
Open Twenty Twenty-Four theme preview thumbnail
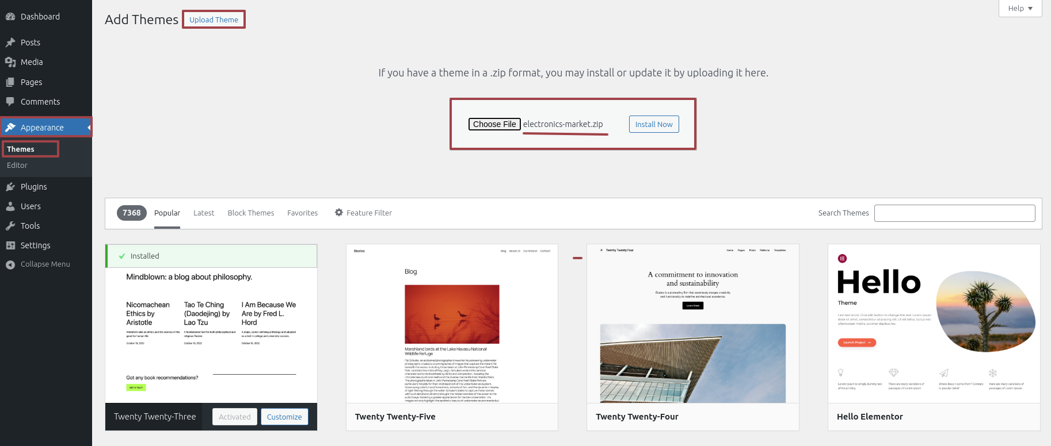[x=693, y=324]
